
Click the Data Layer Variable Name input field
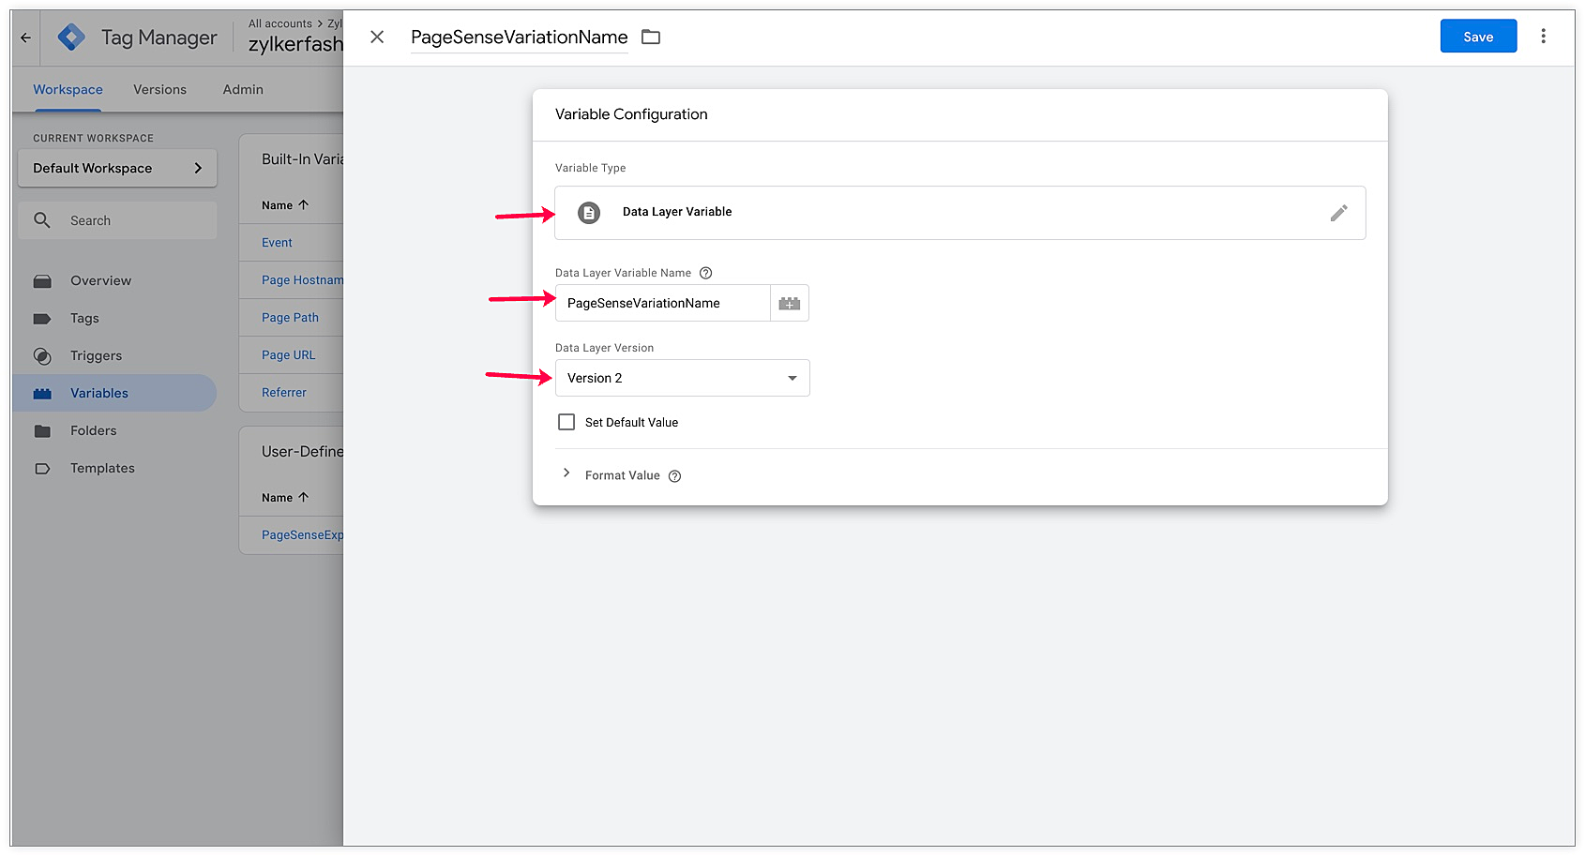pos(662,304)
